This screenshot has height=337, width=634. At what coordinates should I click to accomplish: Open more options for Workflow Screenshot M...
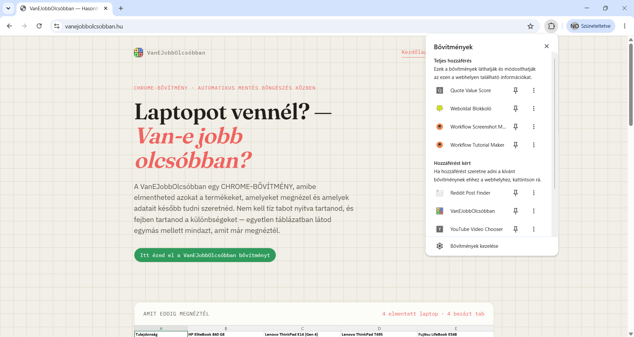534,127
